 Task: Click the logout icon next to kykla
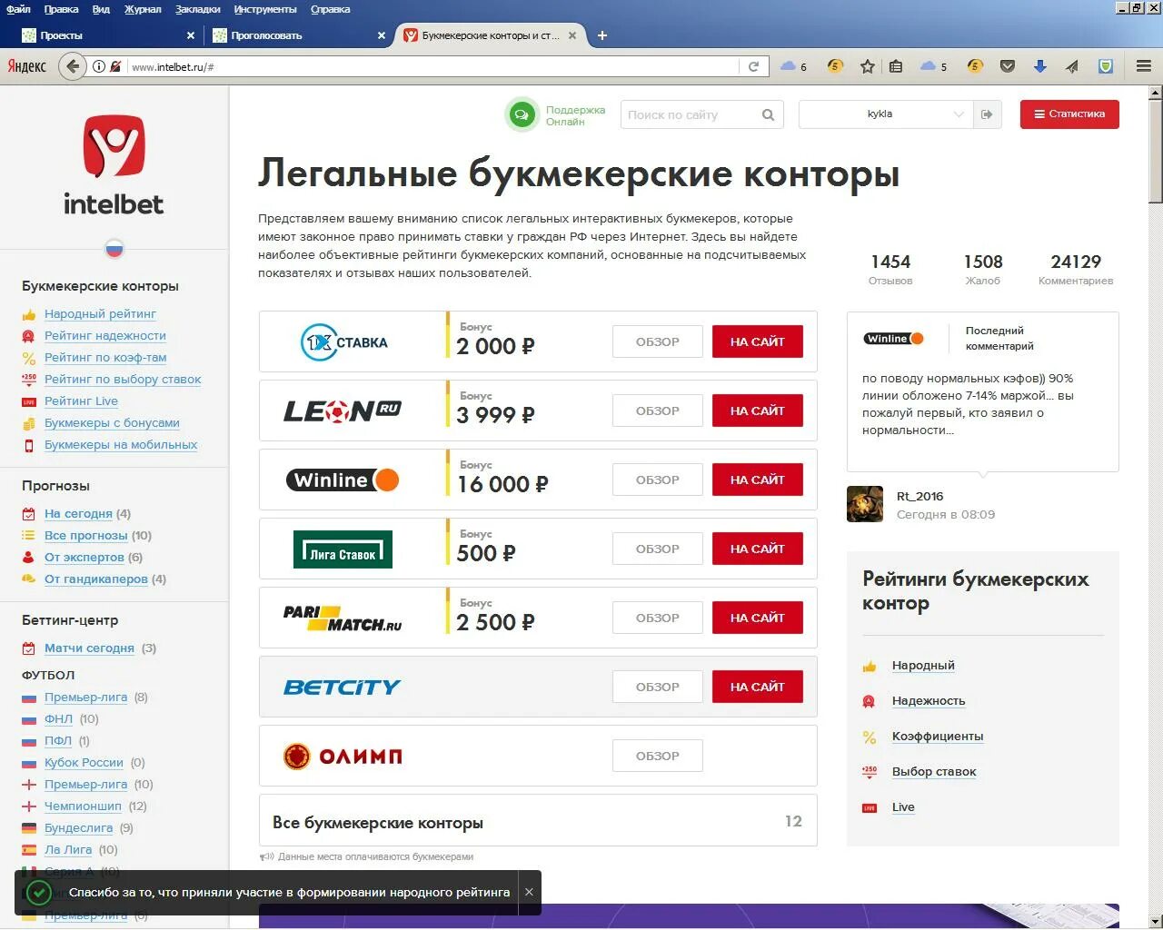[x=987, y=114]
